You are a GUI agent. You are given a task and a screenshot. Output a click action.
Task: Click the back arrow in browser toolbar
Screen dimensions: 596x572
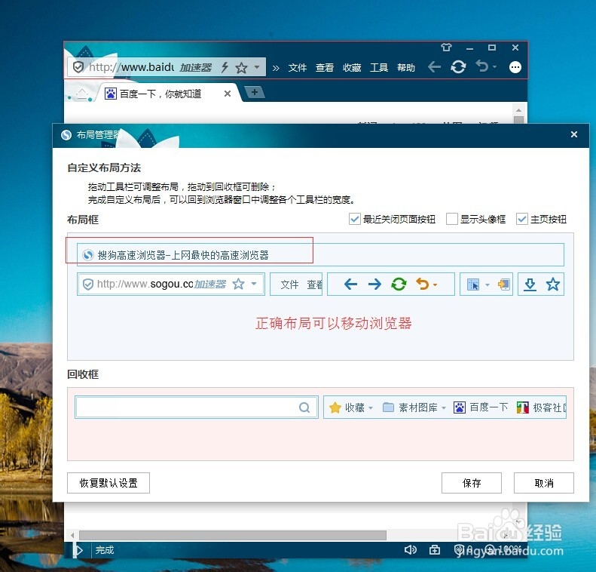point(434,67)
